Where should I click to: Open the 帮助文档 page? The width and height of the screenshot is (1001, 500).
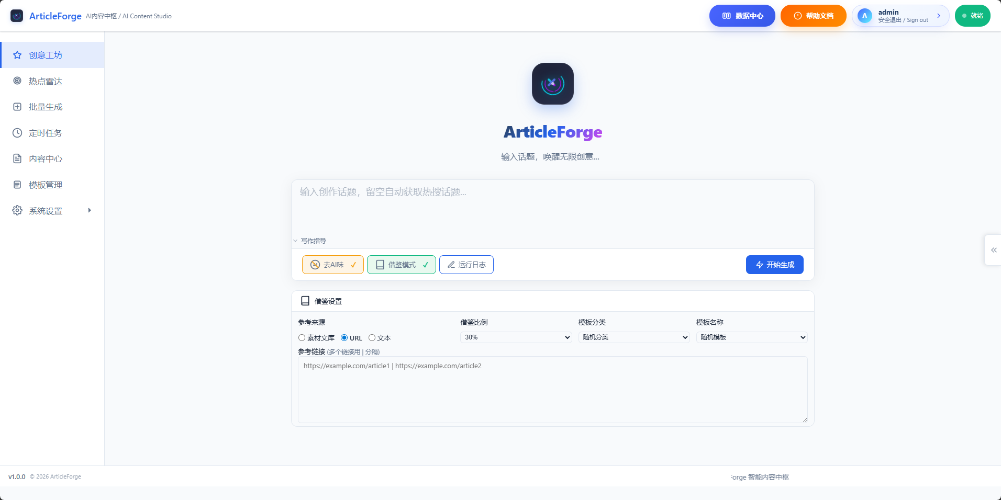(813, 16)
